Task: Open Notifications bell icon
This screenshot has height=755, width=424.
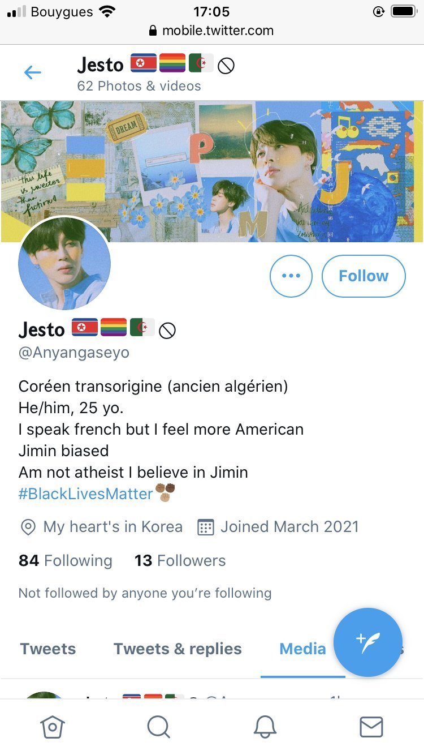Action: (265, 727)
